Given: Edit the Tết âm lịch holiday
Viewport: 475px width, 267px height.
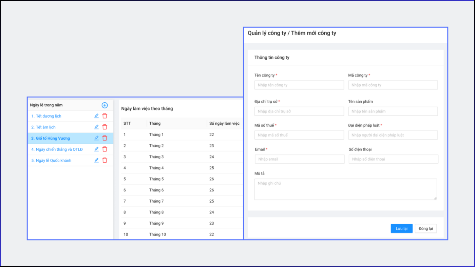Looking at the screenshot, I should click(x=96, y=127).
